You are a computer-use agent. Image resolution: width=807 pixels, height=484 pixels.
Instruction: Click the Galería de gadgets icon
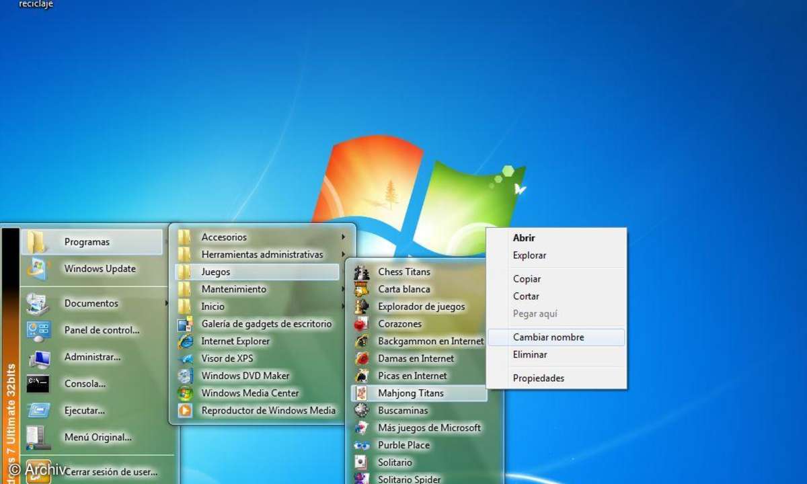185,324
